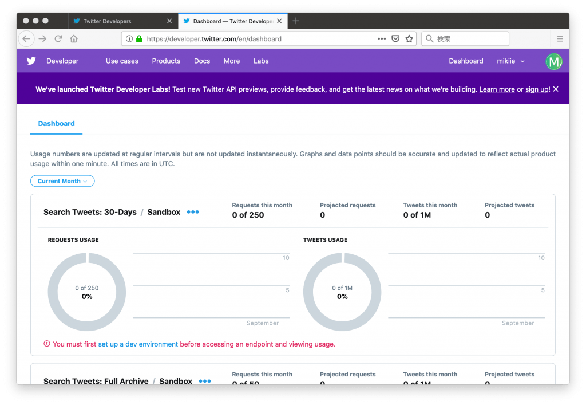Open the Products menu item
Image resolution: width=586 pixels, height=405 pixels.
(x=166, y=61)
